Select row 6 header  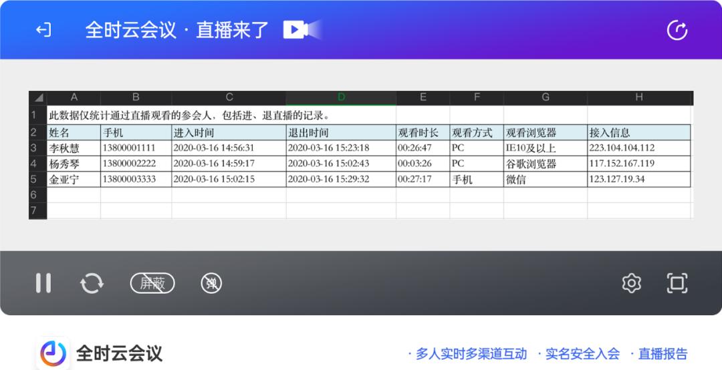(37, 194)
